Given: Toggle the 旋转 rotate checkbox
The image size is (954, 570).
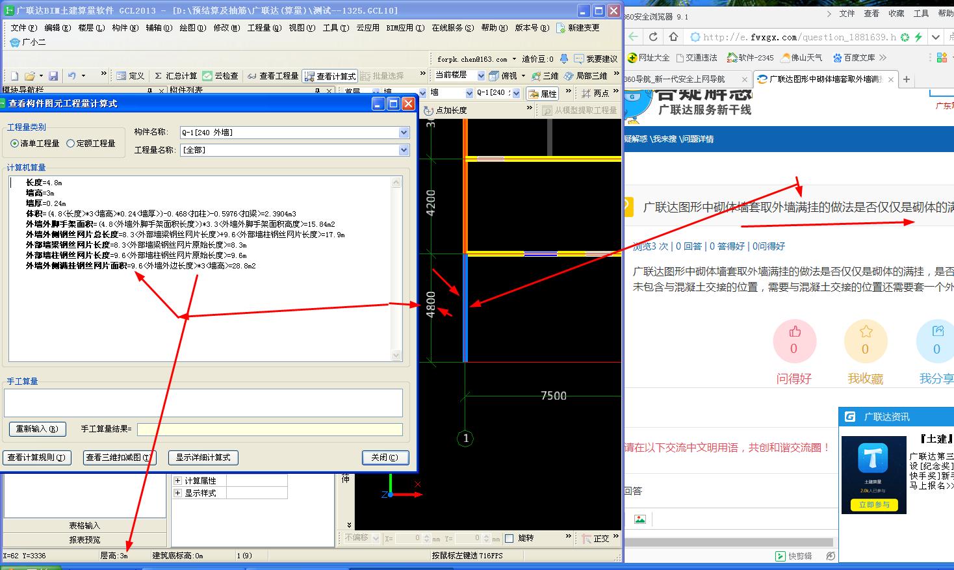Looking at the screenshot, I should 509,538.
